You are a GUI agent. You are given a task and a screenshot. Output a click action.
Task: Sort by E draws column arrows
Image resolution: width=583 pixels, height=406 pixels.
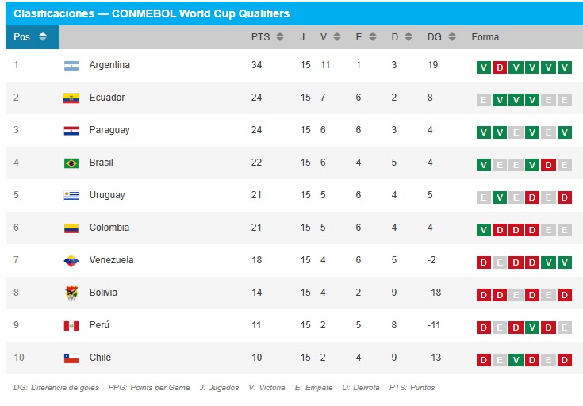373,36
